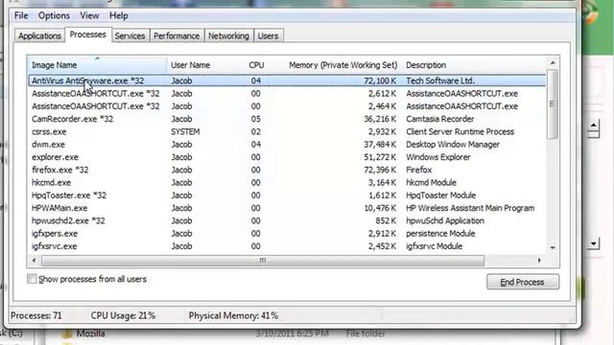Viewport: 614px width, 345px height.
Task: Sort by the Description column header
Action: [x=426, y=65]
